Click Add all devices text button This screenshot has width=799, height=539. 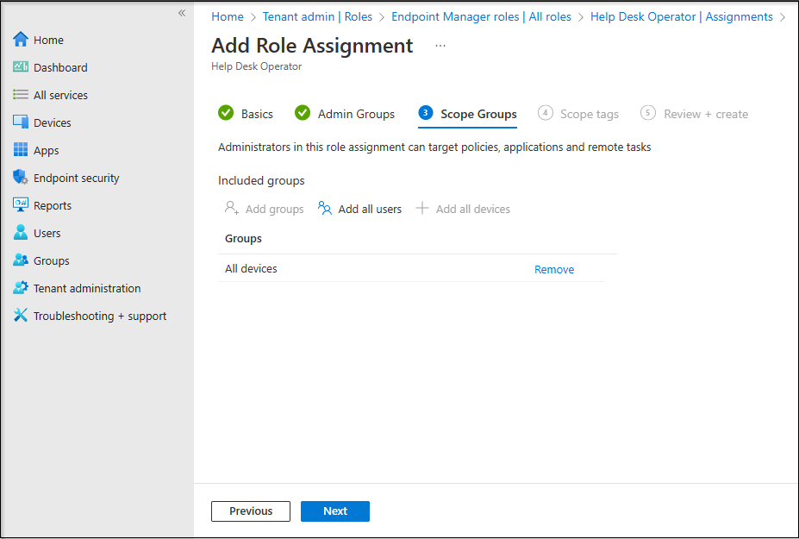click(x=473, y=209)
